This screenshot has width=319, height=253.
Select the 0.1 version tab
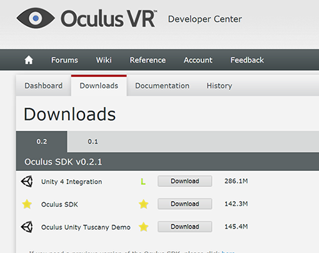click(93, 142)
